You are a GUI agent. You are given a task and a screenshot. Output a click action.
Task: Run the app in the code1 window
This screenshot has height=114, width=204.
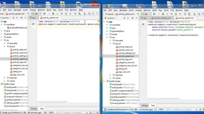tap(45, 14)
